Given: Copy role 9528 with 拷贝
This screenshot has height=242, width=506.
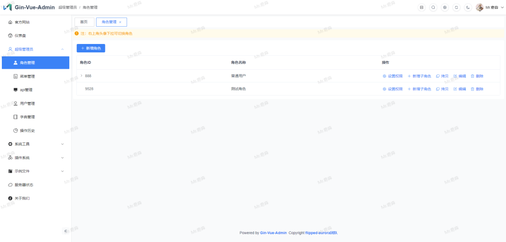Looking at the screenshot, I should click(x=442, y=89).
